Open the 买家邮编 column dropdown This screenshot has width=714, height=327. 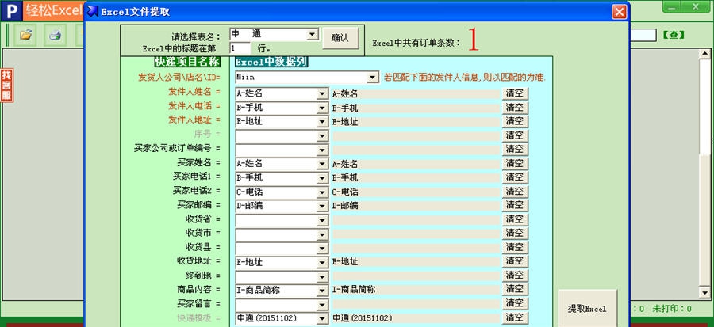(322, 206)
